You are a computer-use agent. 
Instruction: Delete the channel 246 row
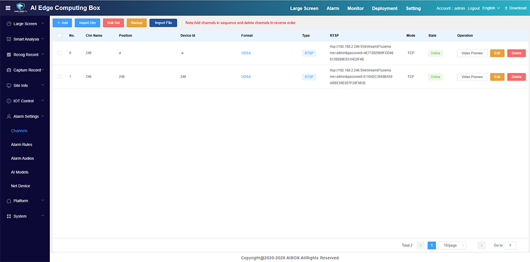click(x=516, y=77)
